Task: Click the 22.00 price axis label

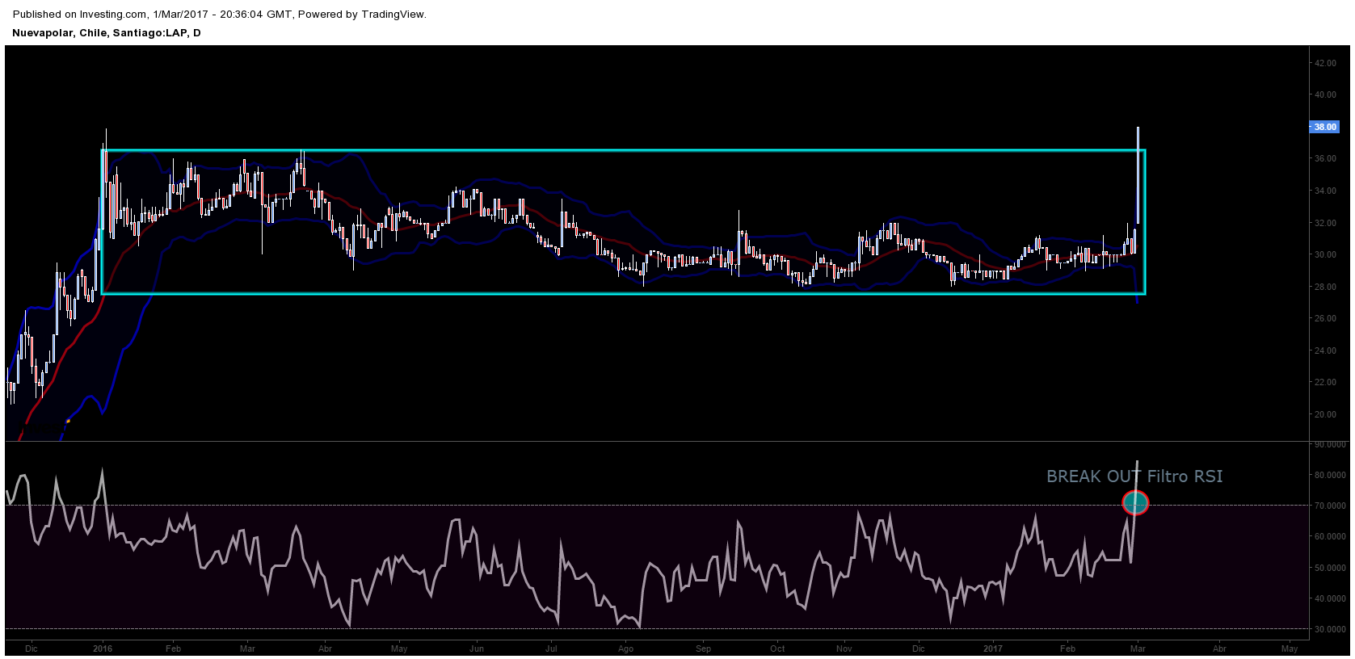Action: tap(1325, 382)
